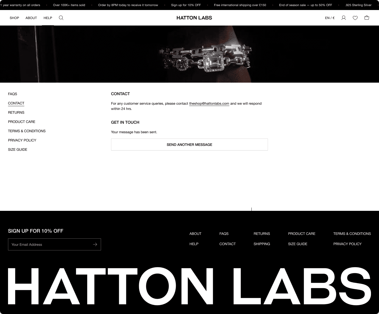Go to the Hatton Labs header logo
This screenshot has width=379, height=314.
click(194, 18)
